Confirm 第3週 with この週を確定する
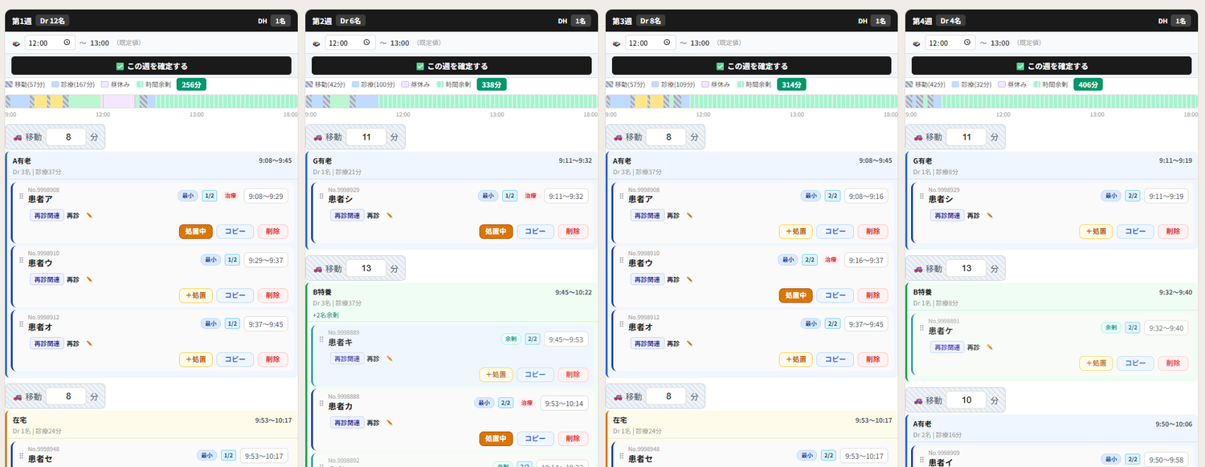 coord(751,66)
